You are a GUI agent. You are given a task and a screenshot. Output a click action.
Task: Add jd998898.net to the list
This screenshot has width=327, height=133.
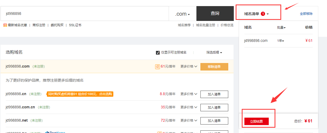pos(214,121)
